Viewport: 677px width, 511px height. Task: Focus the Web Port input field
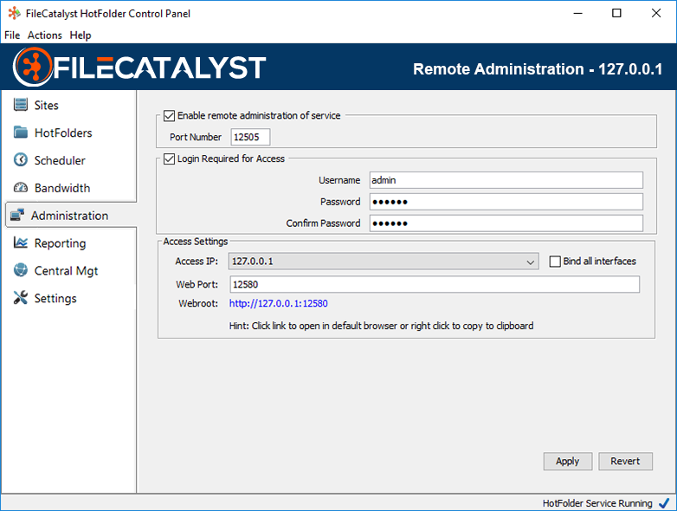(x=434, y=284)
